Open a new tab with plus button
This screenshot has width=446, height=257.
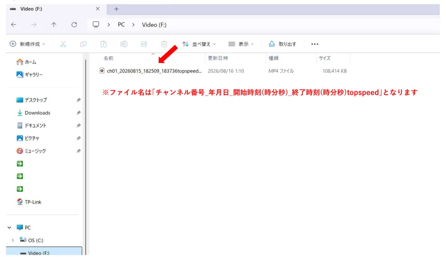tap(116, 9)
